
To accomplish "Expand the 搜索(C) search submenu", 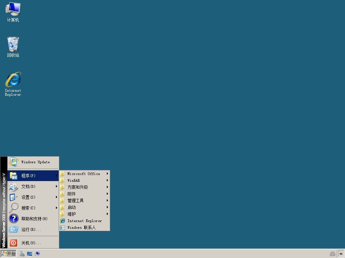I will click(33, 208).
